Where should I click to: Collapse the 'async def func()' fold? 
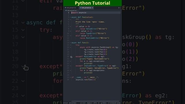[x=71, y=43]
